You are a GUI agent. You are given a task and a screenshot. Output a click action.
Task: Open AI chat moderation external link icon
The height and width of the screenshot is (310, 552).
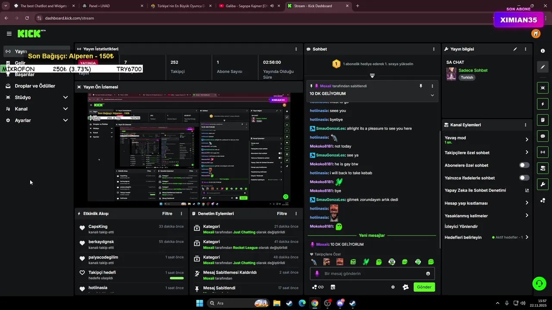click(527, 190)
